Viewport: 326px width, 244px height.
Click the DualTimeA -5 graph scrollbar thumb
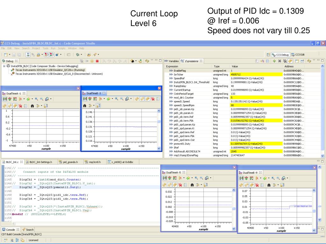234,209
